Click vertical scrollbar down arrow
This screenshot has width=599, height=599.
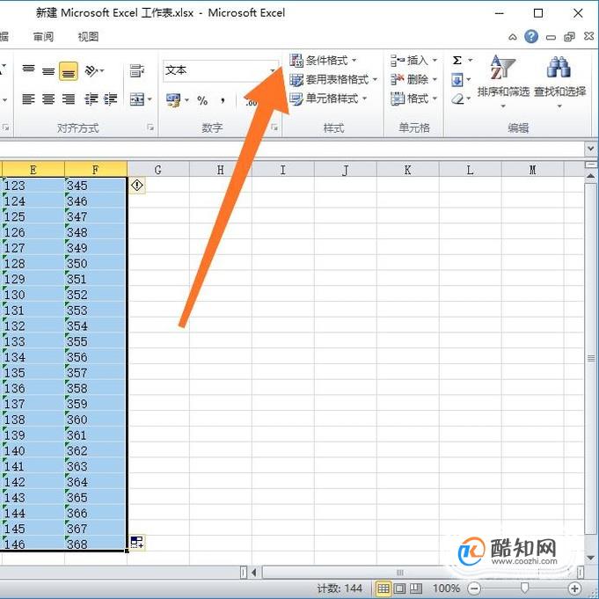(590, 558)
